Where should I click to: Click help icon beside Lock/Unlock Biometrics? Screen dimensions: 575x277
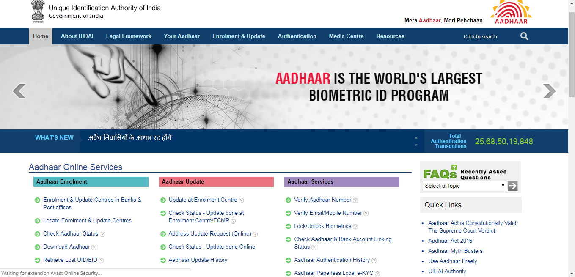tap(355, 226)
